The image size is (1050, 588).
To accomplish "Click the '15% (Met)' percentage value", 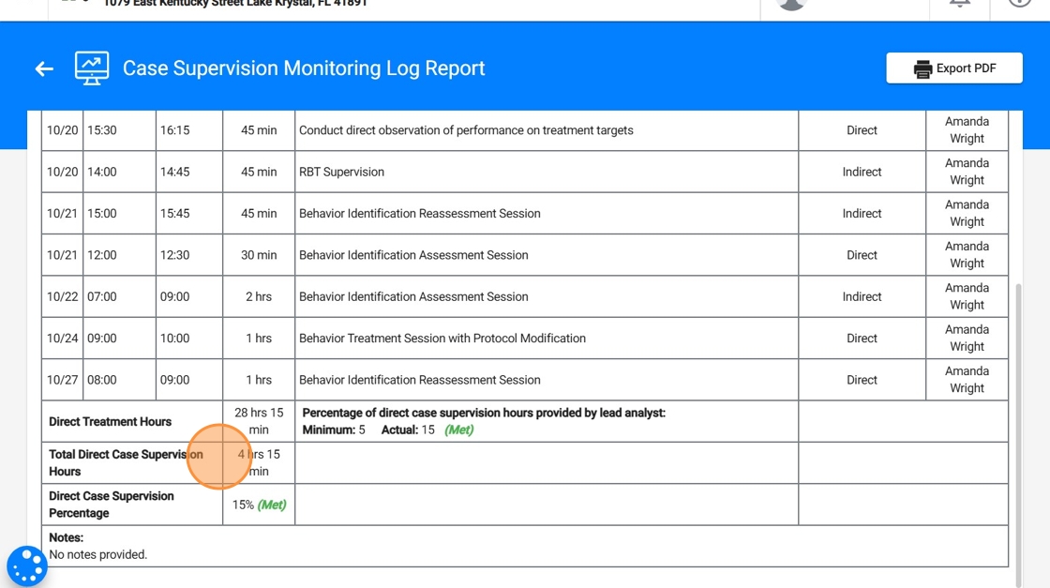I will click(259, 505).
